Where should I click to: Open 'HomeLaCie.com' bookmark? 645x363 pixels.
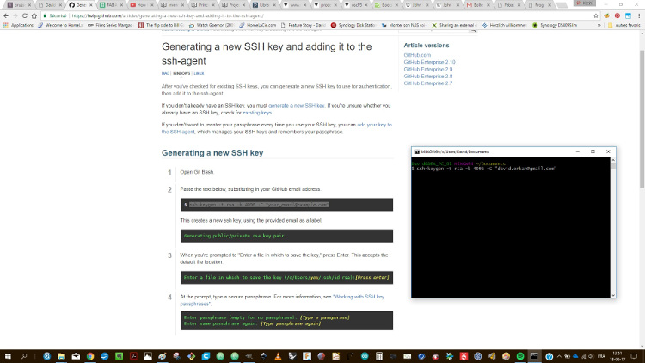258,25
